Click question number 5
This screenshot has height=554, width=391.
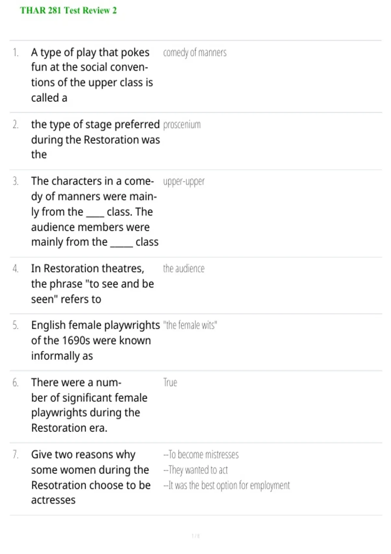click(15, 325)
